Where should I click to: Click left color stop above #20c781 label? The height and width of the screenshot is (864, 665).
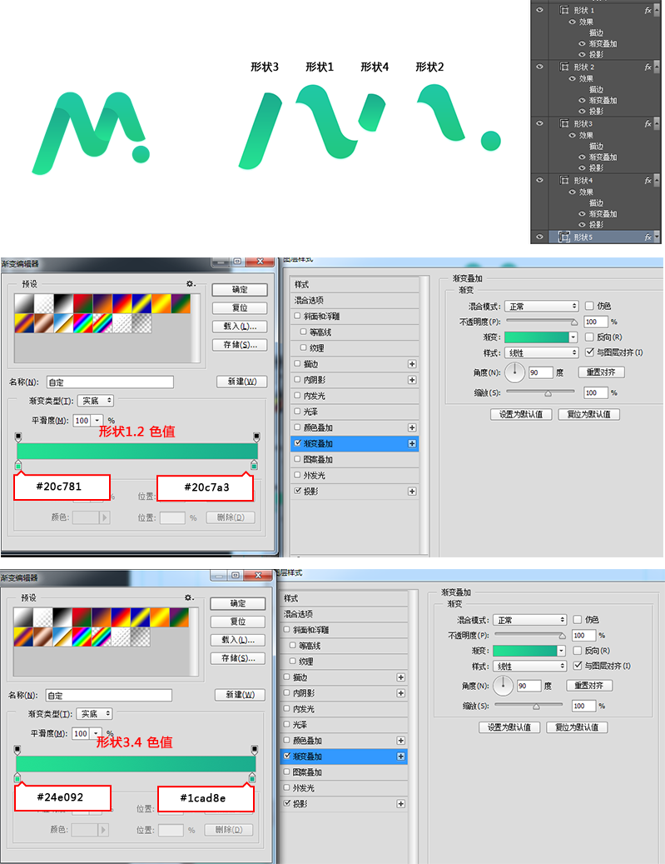[x=18, y=465]
